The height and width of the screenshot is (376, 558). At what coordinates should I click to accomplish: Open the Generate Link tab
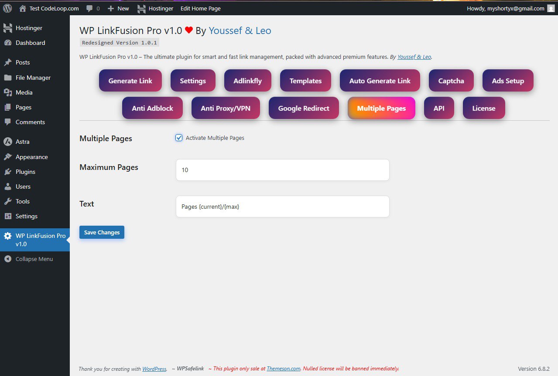click(130, 81)
